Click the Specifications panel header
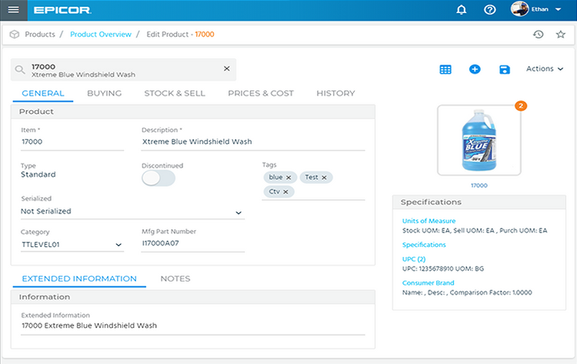Image resolution: width=577 pixels, height=364 pixels. [x=479, y=202]
